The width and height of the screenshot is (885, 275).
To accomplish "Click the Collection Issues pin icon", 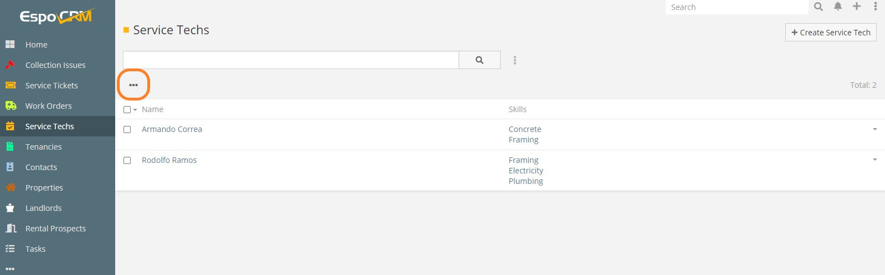I will point(10,65).
